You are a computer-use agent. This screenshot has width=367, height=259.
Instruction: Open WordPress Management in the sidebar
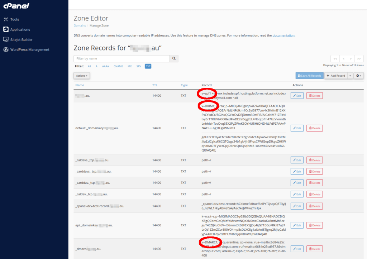coord(29,49)
